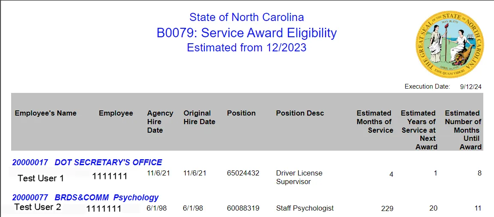494x217 pixels.
Task: Click the Agency Hire Date column header
Action: coord(160,122)
